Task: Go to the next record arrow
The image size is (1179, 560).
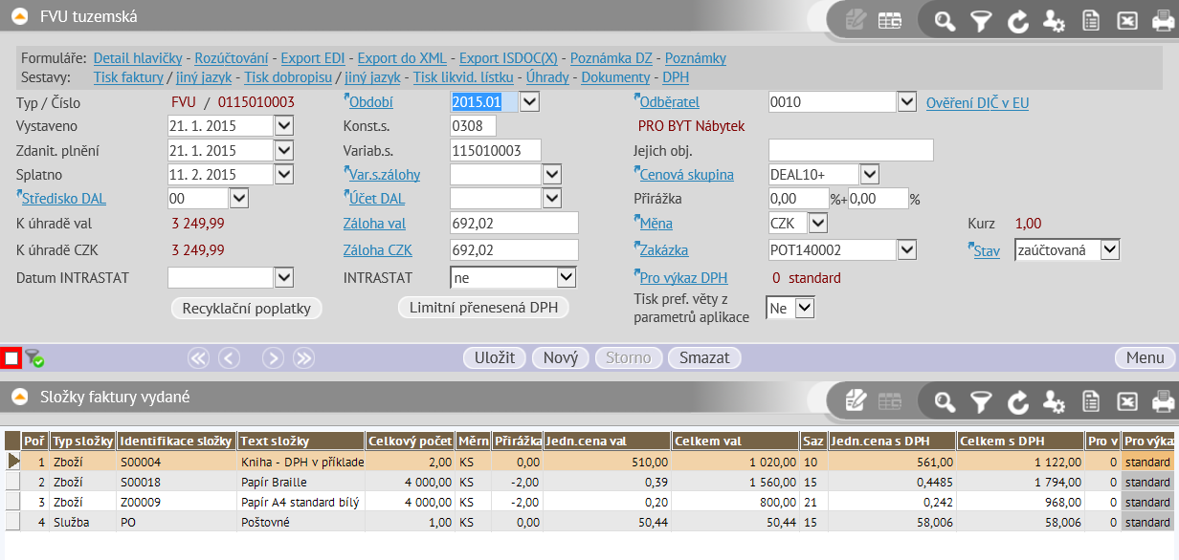Action: 273,358
